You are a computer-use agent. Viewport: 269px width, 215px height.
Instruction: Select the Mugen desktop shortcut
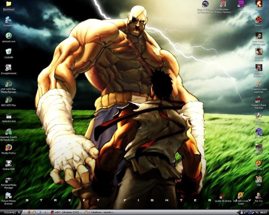[x=259, y=6]
